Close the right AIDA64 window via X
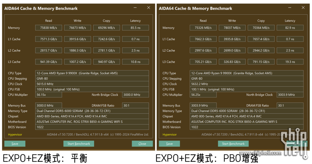 303,8
